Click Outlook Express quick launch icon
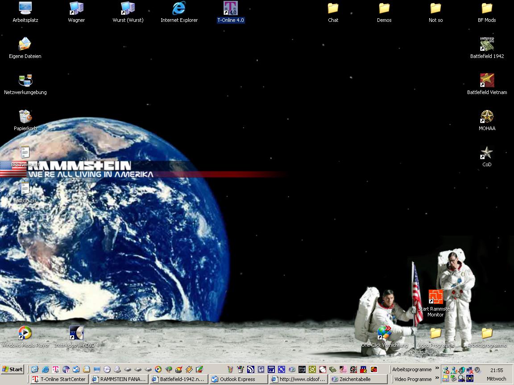Screen dimensions: 514x385 [x=76, y=369]
